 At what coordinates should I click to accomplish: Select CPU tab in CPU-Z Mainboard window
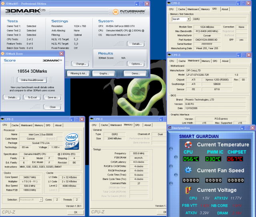pos(172,61)
